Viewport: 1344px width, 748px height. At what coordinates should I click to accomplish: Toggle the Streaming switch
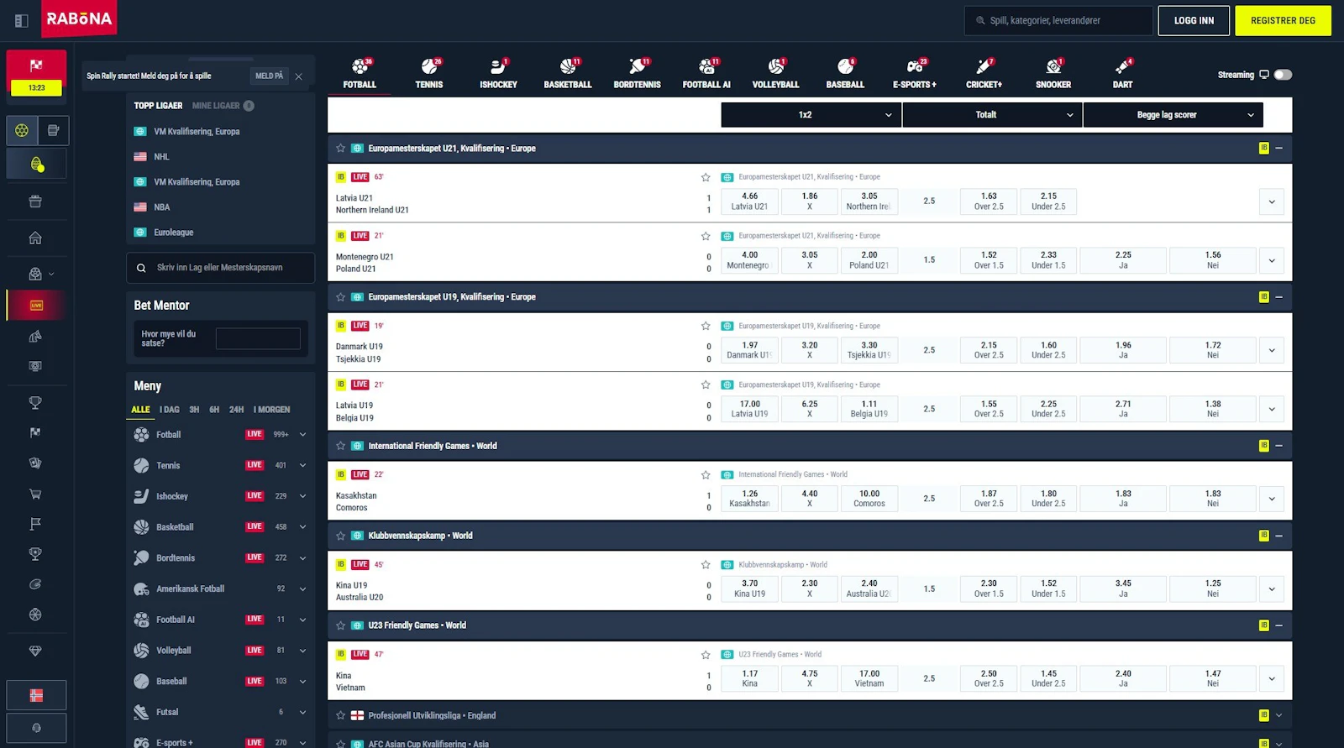tap(1282, 75)
